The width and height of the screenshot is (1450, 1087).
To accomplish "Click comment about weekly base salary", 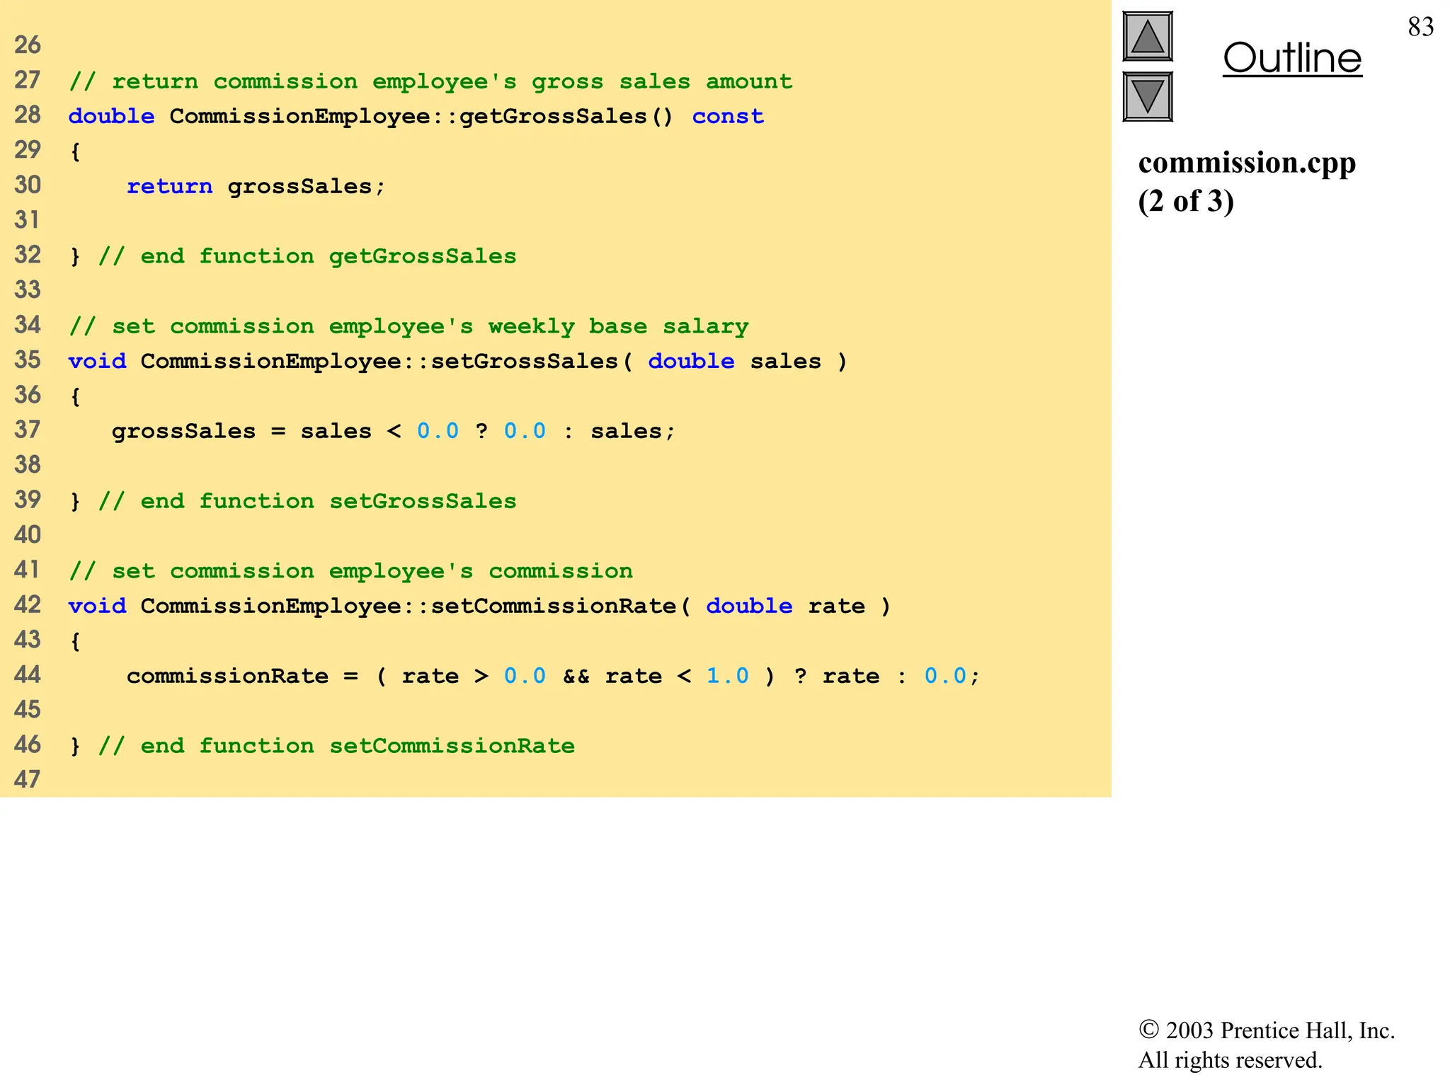I will (x=409, y=326).
